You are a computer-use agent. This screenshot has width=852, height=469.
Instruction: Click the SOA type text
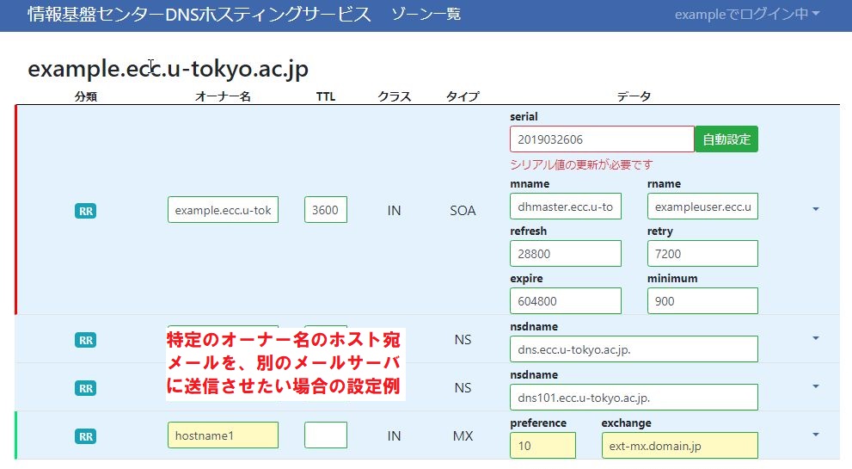(463, 211)
